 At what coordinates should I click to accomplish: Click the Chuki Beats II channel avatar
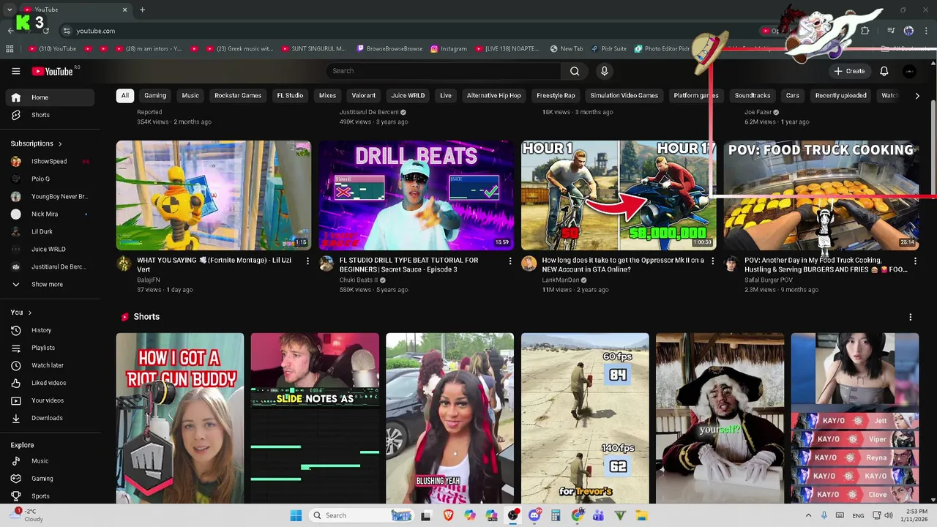(326, 263)
